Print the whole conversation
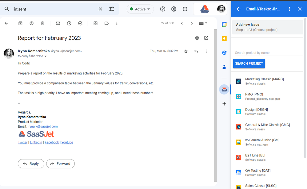Screen dimensions: 307x189 [x=197, y=38]
